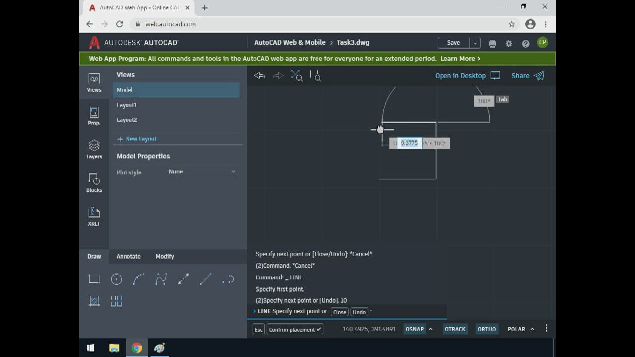Go back in the browser
Screen dimensions: 635x357
pos(89,24)
